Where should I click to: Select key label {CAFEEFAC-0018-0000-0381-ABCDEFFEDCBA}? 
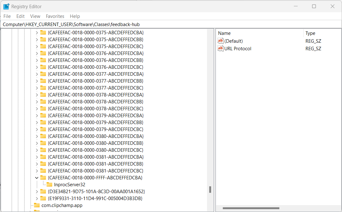(96, 157)
